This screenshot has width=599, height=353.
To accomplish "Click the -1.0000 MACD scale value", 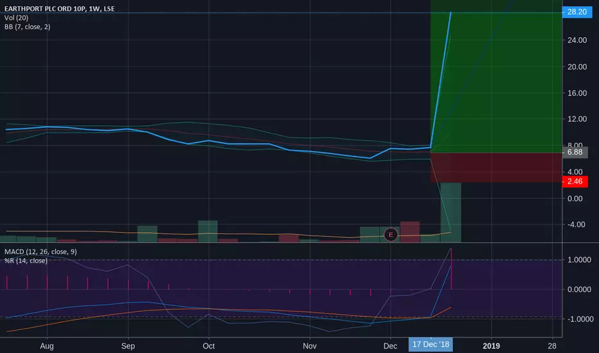I will tap(579, 319).
